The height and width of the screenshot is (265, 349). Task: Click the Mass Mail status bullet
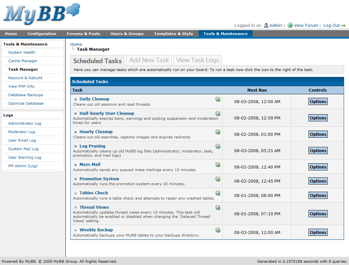[76, 165]
